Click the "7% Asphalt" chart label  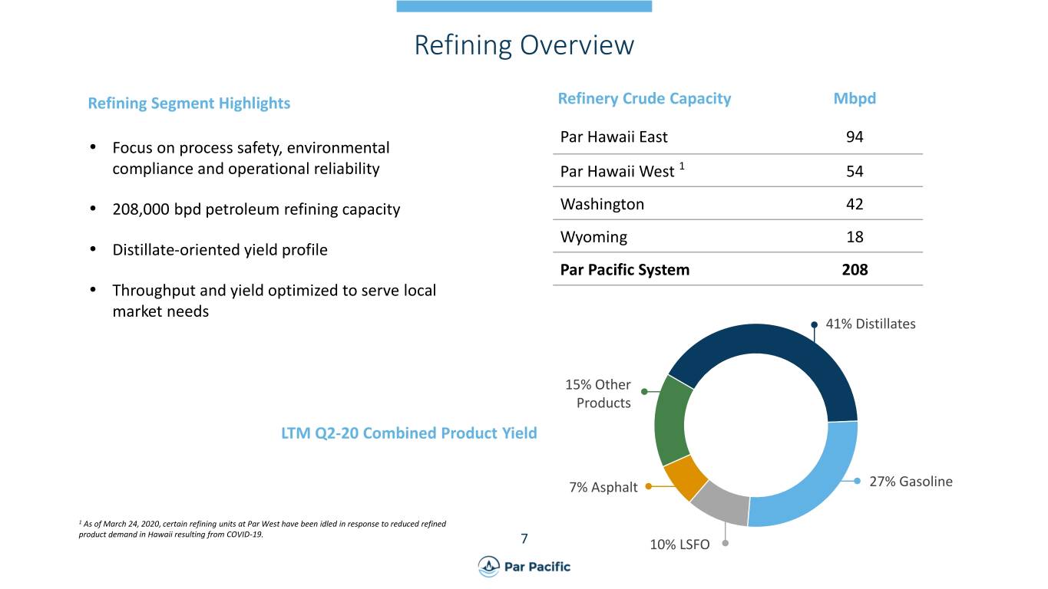tap(603, 487)
